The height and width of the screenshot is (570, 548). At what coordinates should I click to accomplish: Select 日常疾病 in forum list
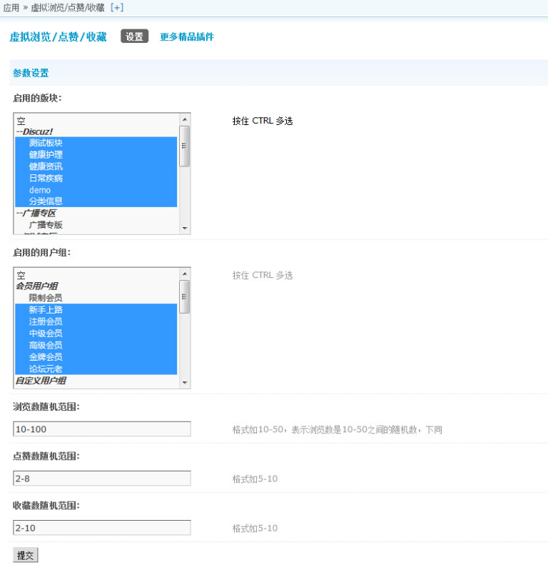(x=96, y=178)
